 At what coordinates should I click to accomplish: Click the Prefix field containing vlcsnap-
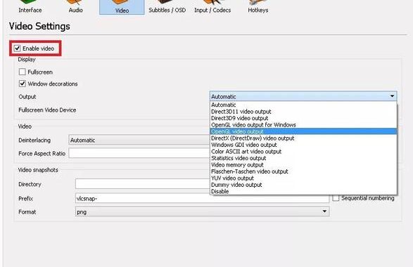[x=202, y=198]
